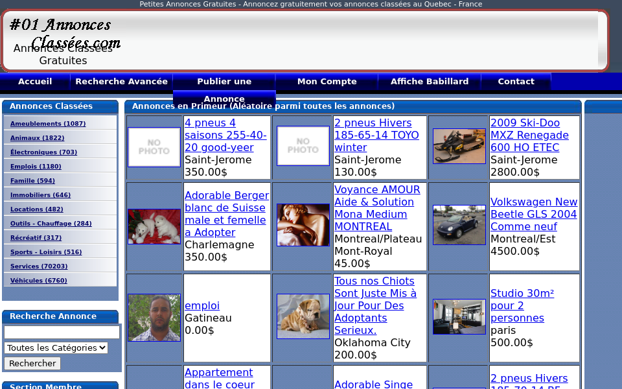622x389 pixels.
Task: Open Recherche Avancée page
Action: pos(121,82)
